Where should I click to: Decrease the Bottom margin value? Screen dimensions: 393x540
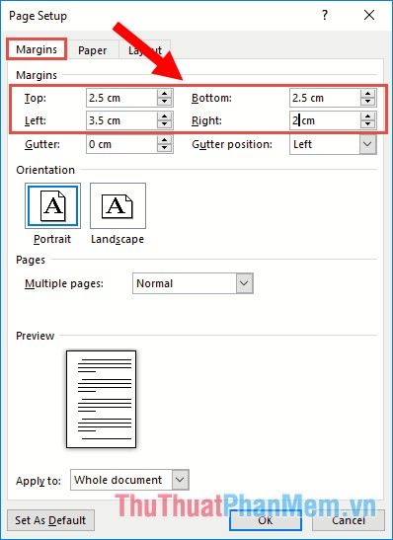pyautogui.click(x=368, y=102)
